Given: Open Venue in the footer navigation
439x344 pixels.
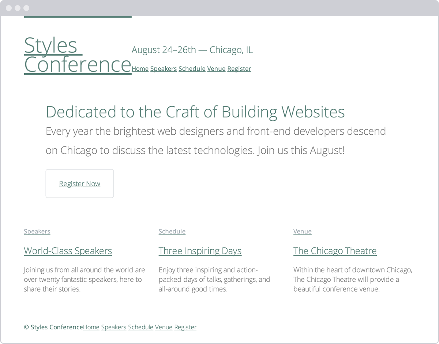Looking at the screenshot, I should point(164,327).
